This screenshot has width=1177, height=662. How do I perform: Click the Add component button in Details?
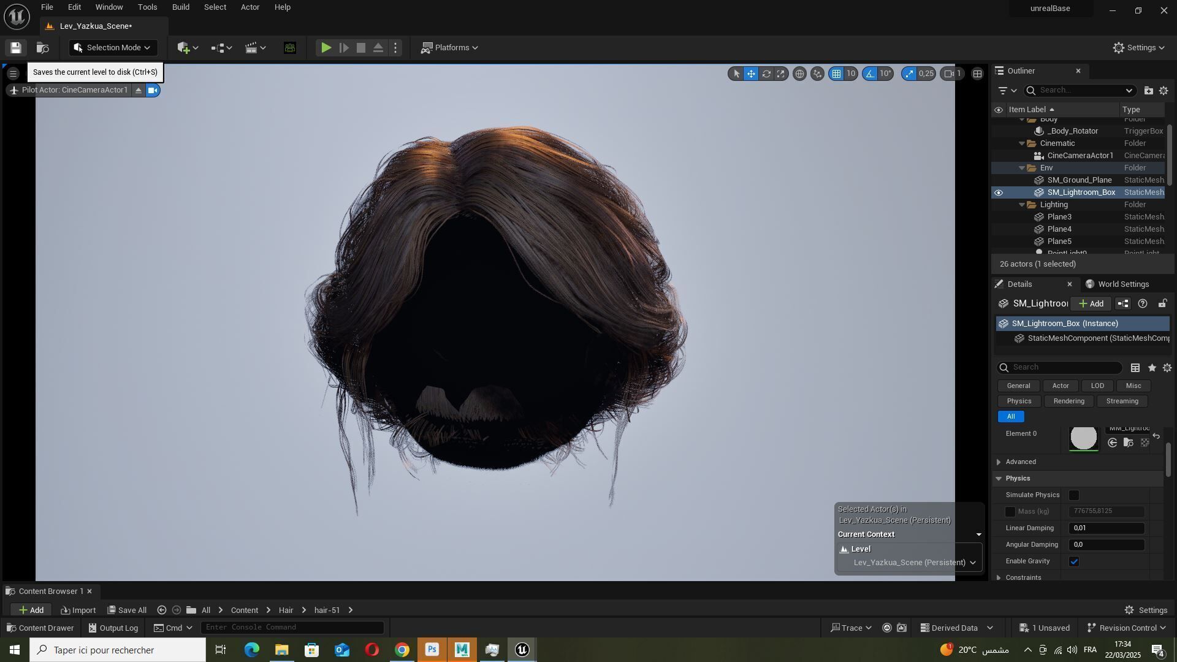tap(1091, 304)
